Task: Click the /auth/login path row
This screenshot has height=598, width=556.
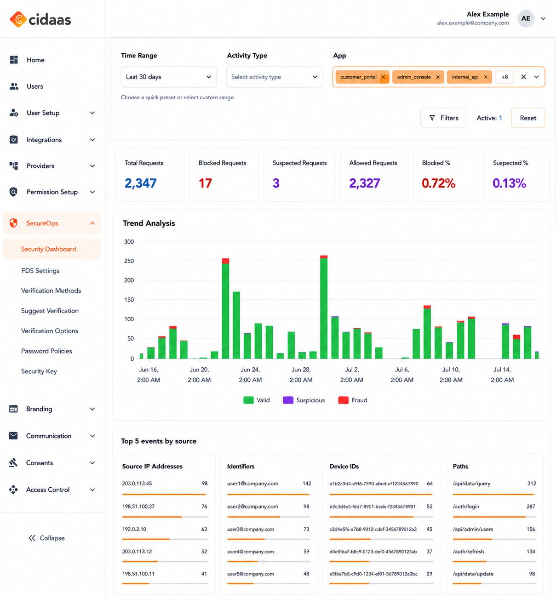Action: click(x=494, y=509)
